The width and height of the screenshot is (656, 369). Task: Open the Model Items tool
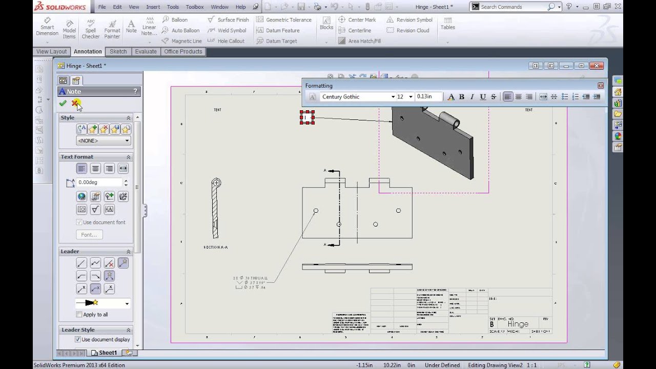point(69,29)
